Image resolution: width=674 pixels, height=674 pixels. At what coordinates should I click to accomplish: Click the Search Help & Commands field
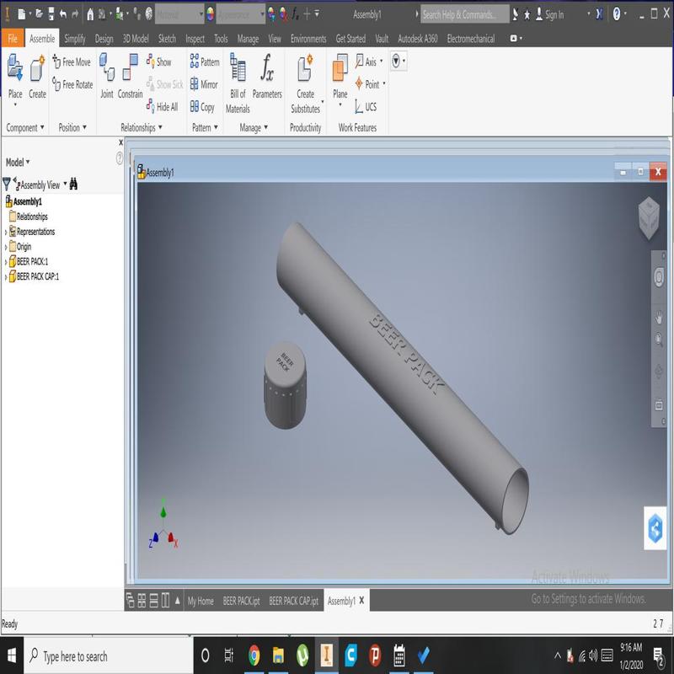(464, 15)
